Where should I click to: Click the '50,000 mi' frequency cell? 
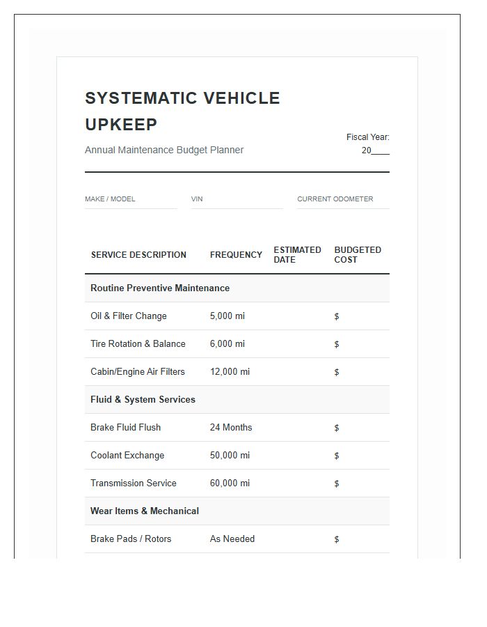230,456
